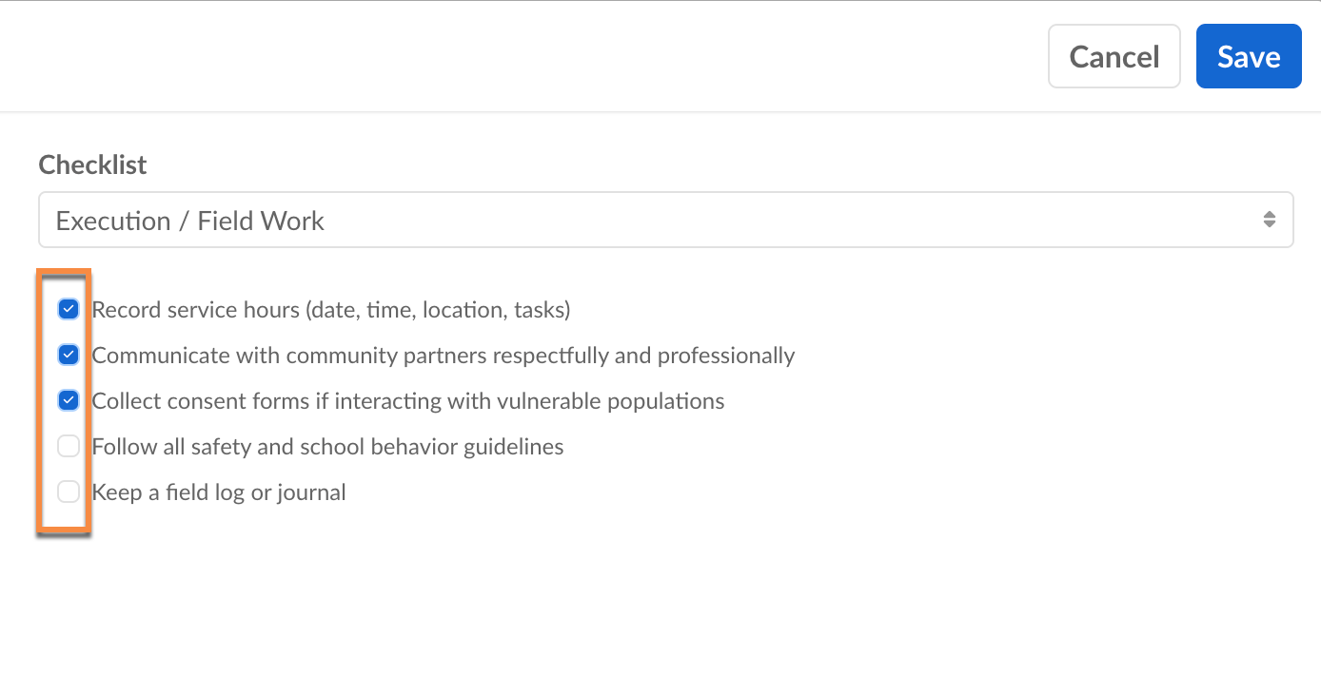Click blue checkmark icon beside Record service hours

click(69, 309)
